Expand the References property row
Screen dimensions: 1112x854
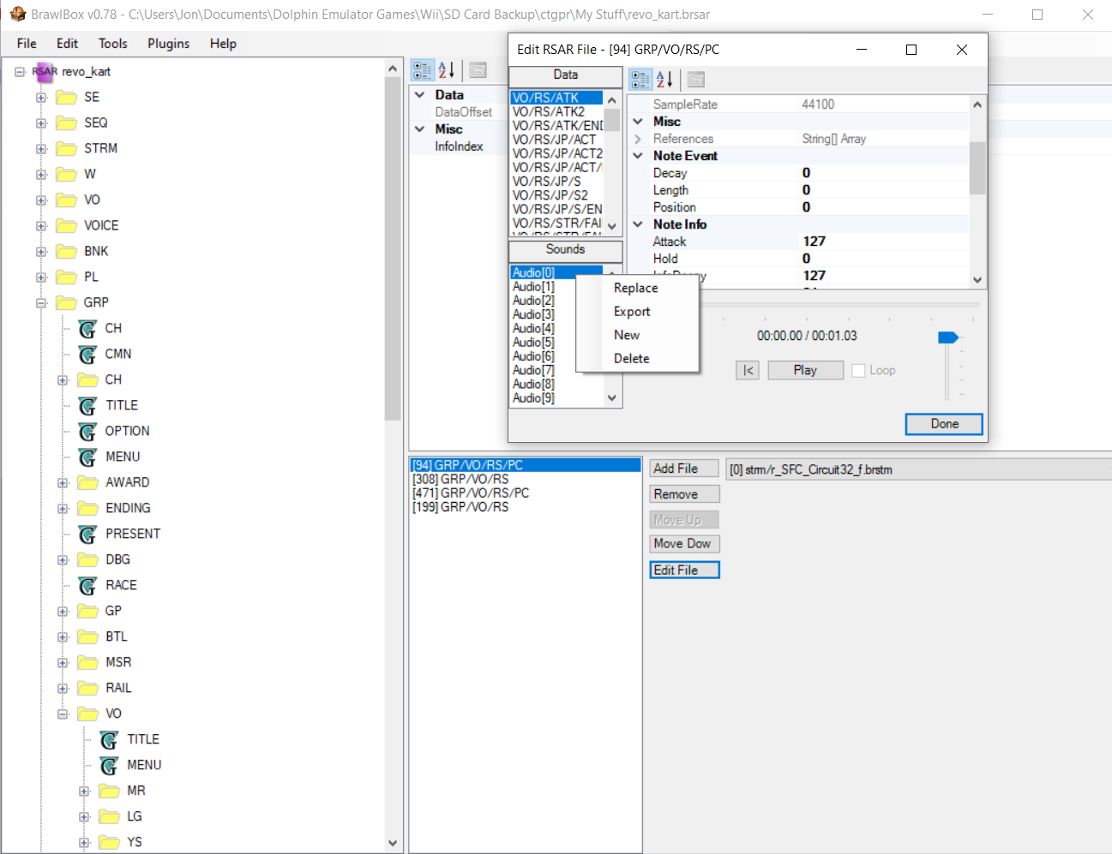tap(638, 139)
